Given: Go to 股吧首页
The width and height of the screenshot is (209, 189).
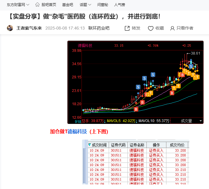Looking at the screenshot, I should [49, 5].
